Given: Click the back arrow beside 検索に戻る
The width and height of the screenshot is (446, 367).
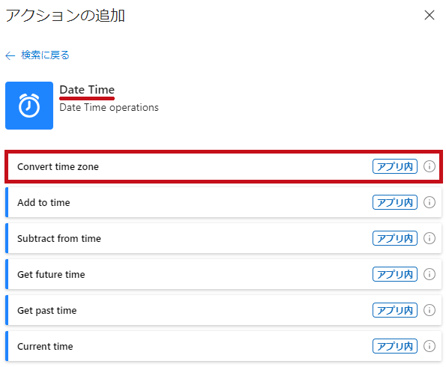Looking at the screenshot, I should [10, 55].
